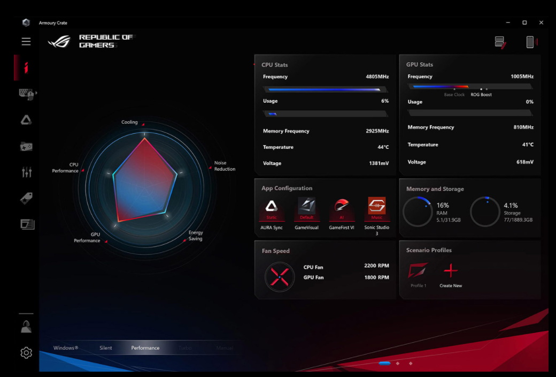Click the CPU Stats panel title

coord(274,65)
